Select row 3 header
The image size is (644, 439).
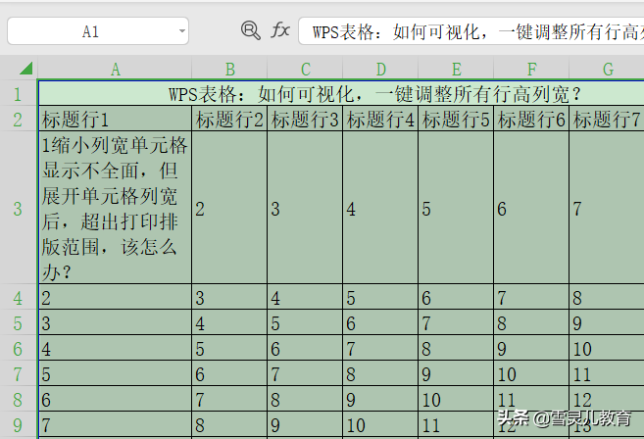pyautogui.click(x=18, y=209)
